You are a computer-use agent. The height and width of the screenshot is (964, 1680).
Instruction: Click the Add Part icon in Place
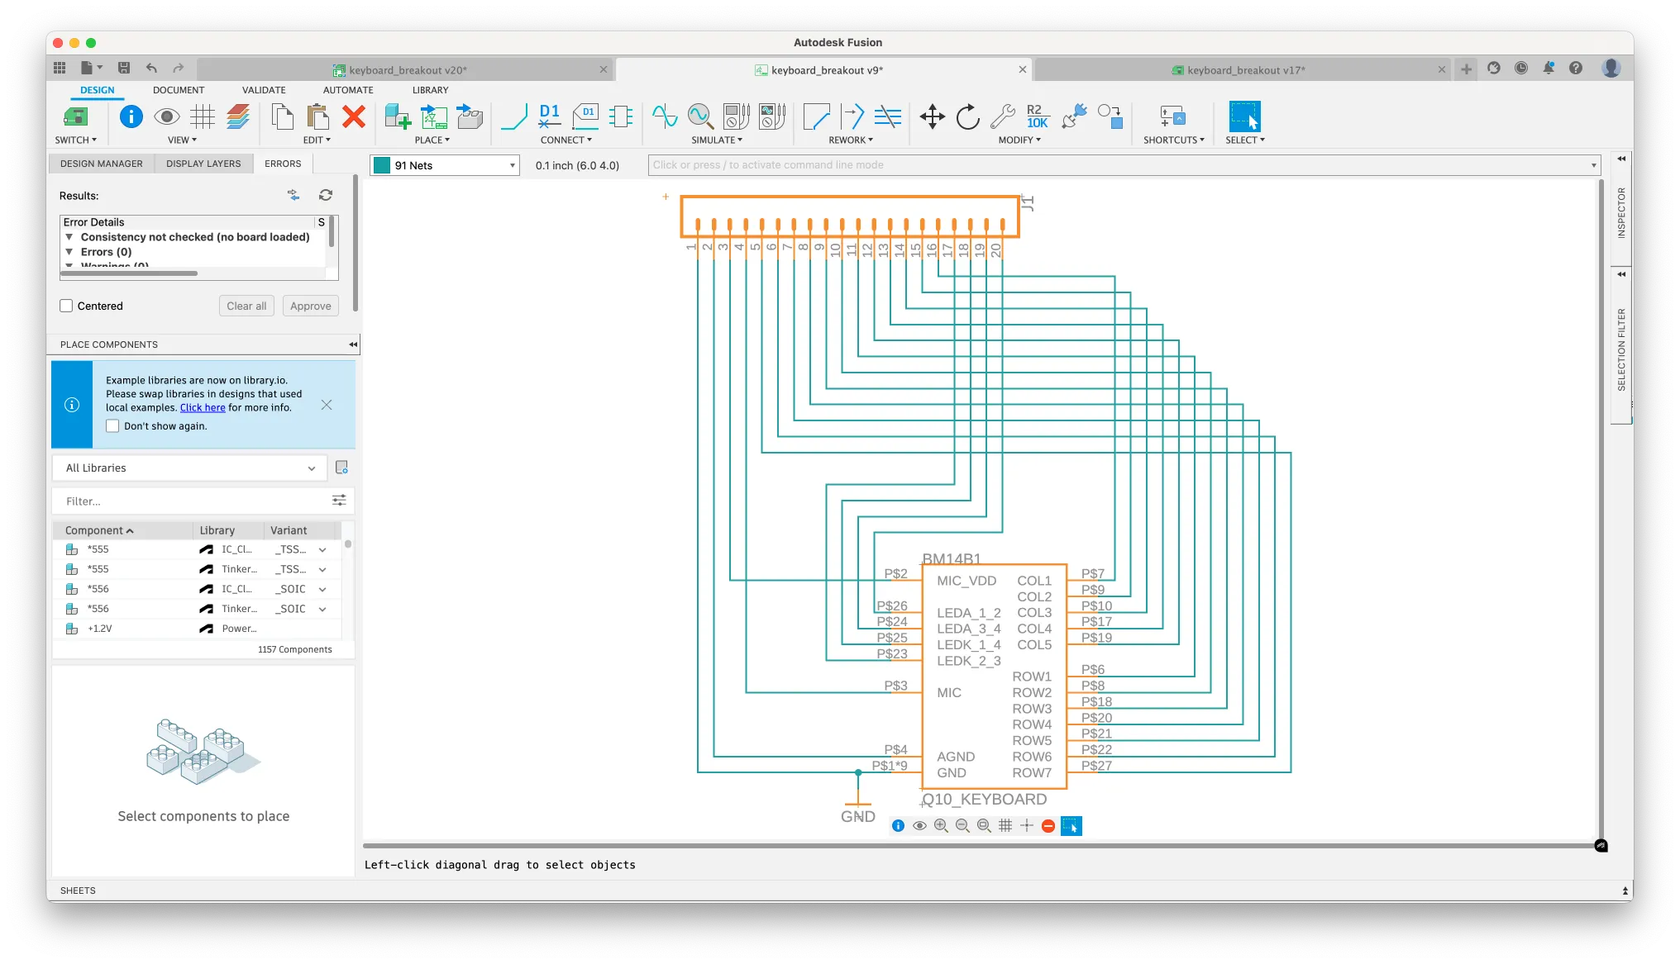tap(398, 116)
